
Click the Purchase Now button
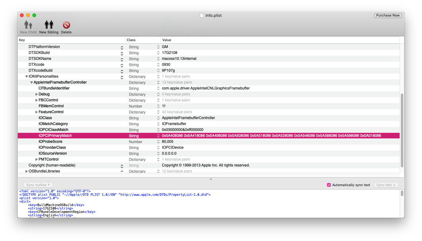click(388, 15)
